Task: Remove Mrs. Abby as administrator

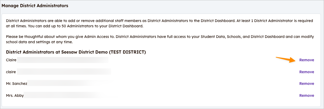Action: point(306,95)
